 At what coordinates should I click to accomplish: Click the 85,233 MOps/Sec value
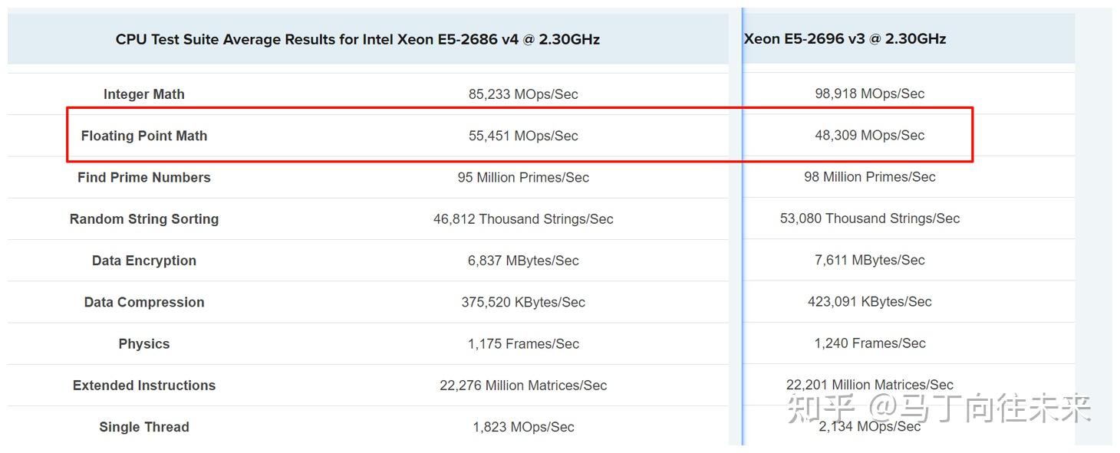tap(523, 94)
